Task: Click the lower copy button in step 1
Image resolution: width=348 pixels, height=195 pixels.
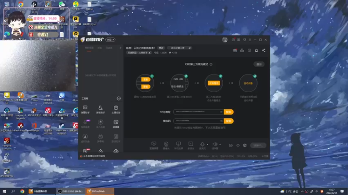Action: [146, 87]
